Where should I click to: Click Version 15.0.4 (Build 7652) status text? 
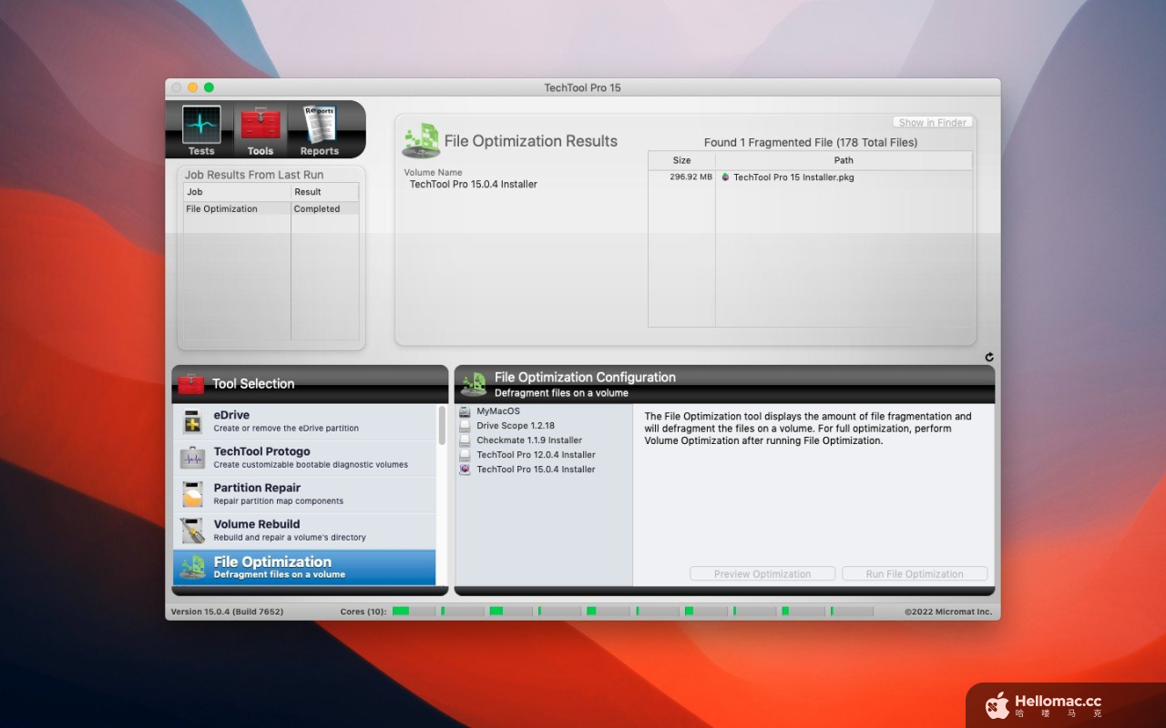tap(227, 612)
